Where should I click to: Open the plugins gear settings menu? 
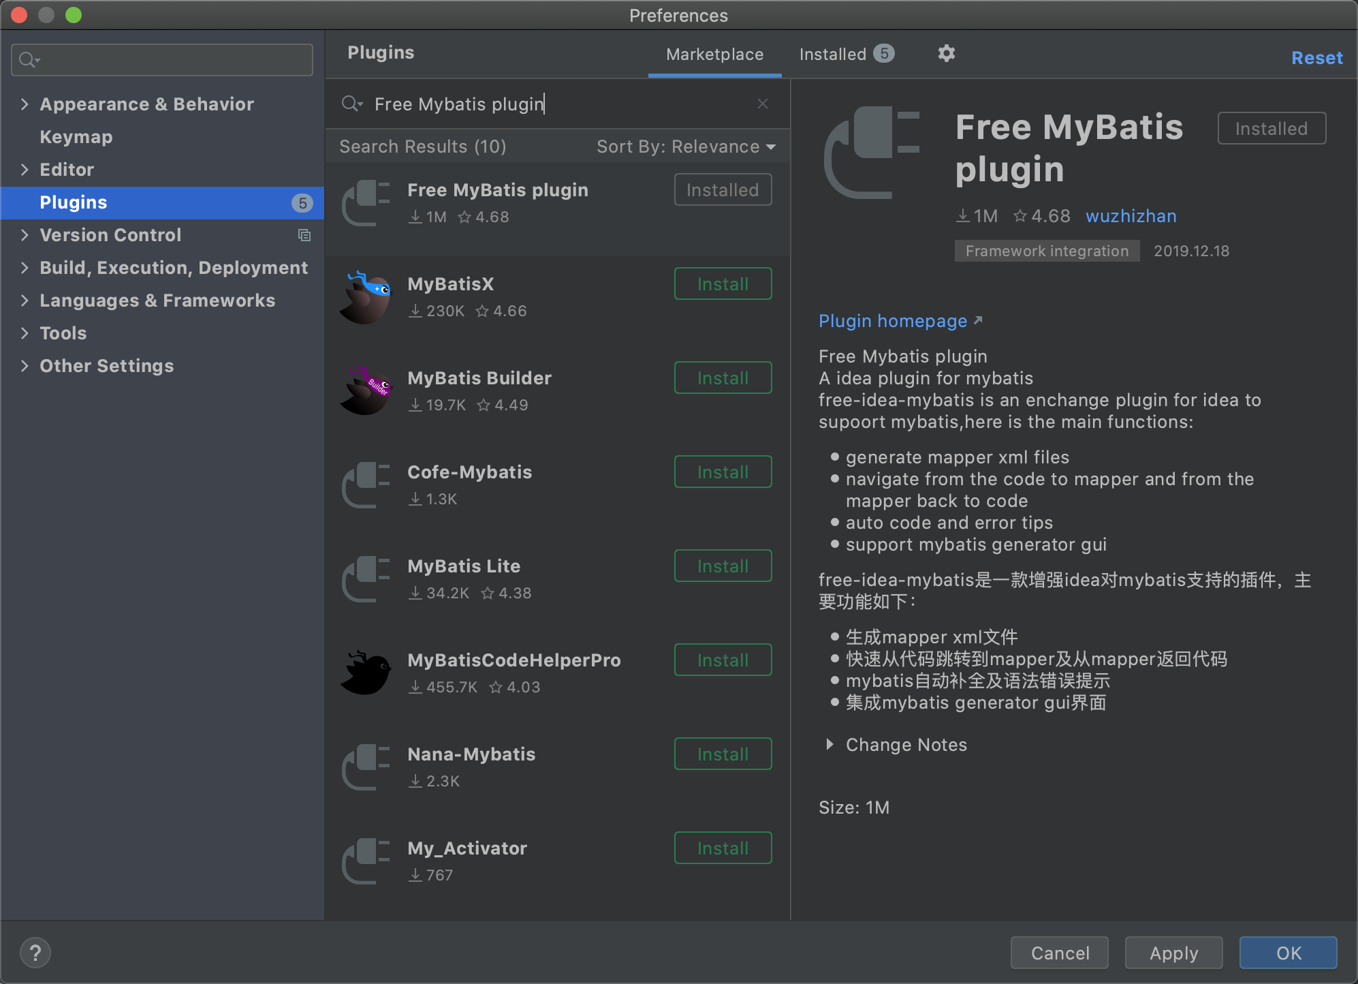(x=946, y=53)
